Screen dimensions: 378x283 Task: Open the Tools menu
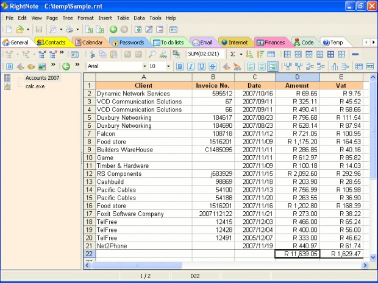tap(155, 18)
